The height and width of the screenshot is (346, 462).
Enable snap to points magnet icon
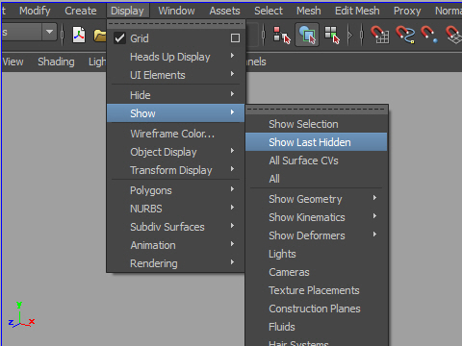(x=429, y=35)
